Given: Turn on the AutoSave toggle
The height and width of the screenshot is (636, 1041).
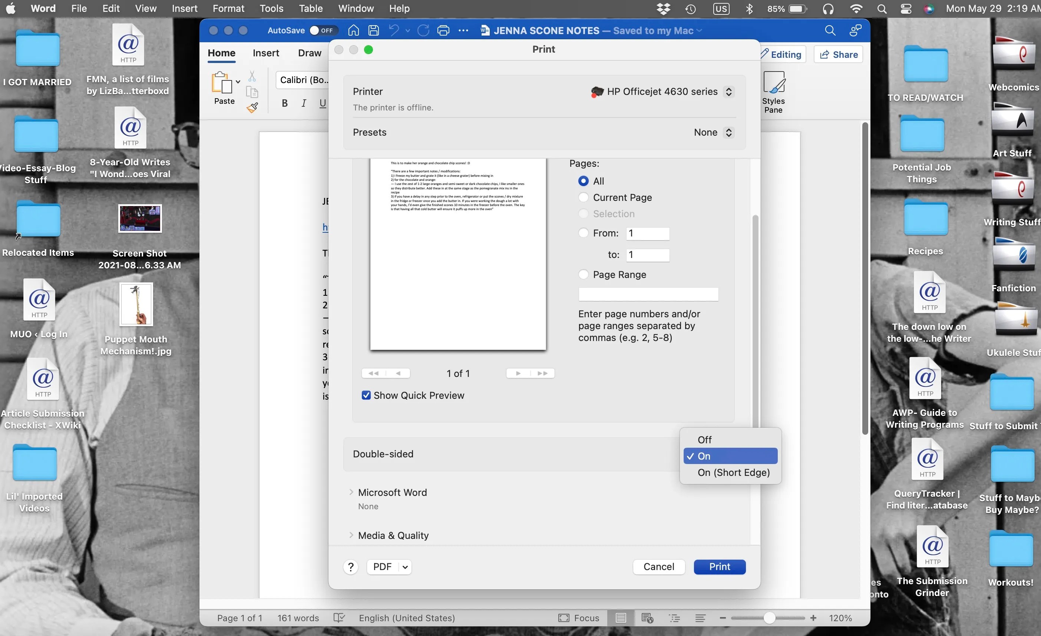Looking at the screenshot, I should tap(322, 30).
